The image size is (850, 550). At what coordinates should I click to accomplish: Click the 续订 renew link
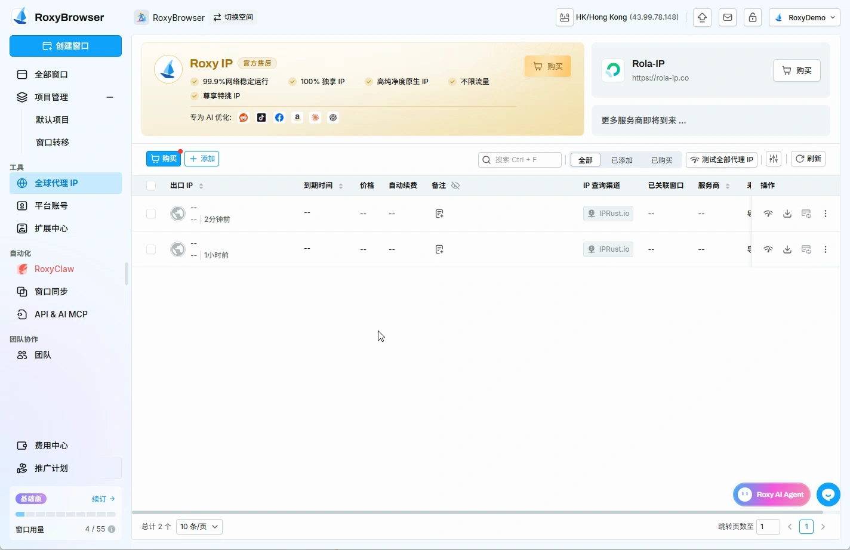click(x=103, y=499)
